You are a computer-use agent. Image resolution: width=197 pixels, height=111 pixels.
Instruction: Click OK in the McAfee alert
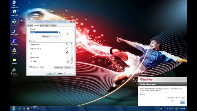182,102
